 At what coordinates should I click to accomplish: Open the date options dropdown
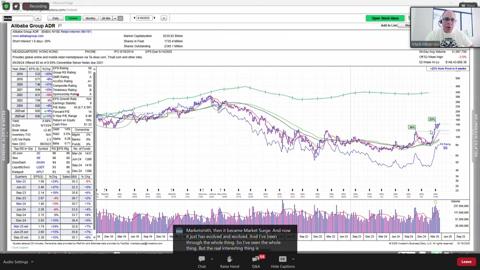[164, 18]
